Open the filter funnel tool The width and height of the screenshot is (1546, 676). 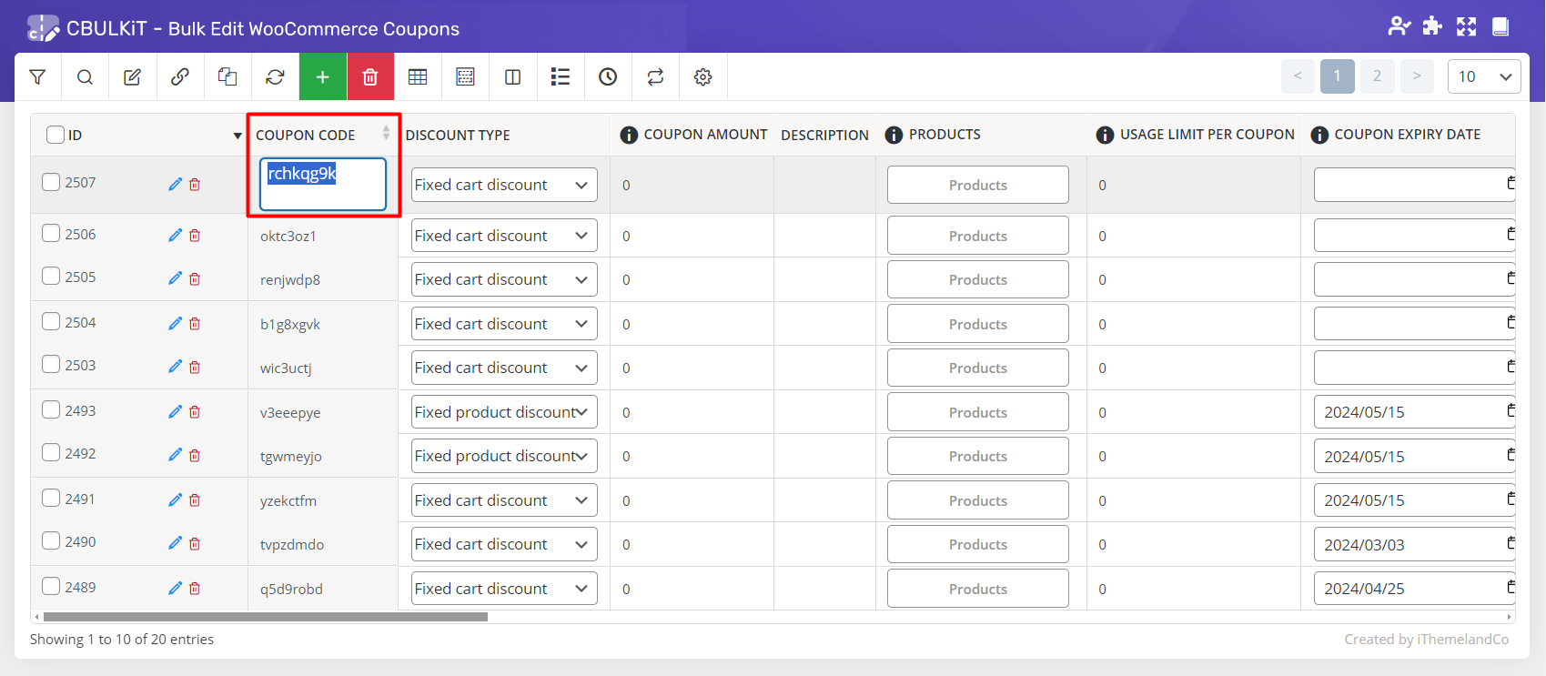click(x=37, y=77)
